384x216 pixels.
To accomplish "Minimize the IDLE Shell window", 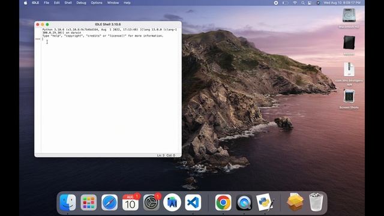I will coord(43,25).
